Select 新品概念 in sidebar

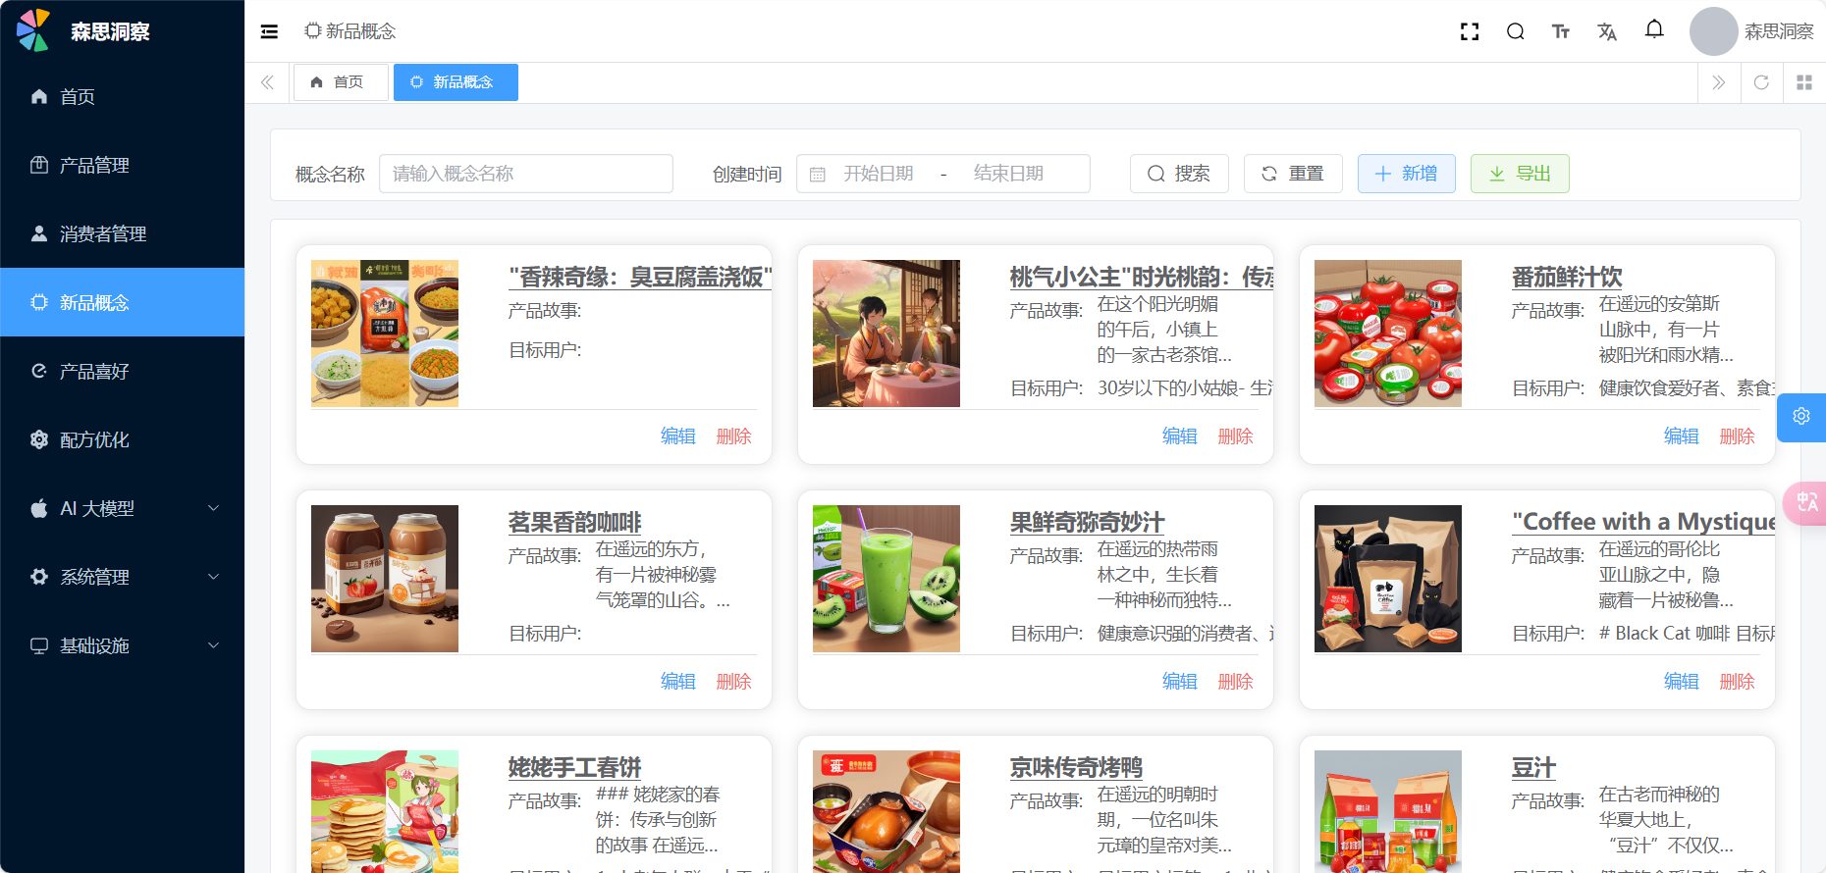tap(122, 302)
